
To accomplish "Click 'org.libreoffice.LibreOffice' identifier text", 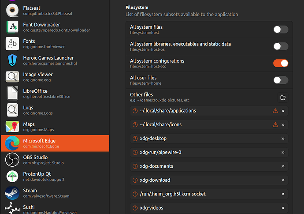I will [47, 97].
